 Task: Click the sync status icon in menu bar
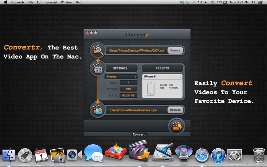(x=182, y=2)
